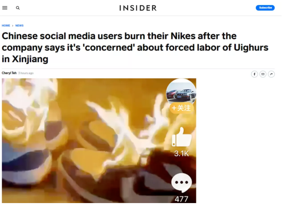This screenshot has height=205, width=283.
Task: Click the 477 comments count
Action: coord(181,199)
